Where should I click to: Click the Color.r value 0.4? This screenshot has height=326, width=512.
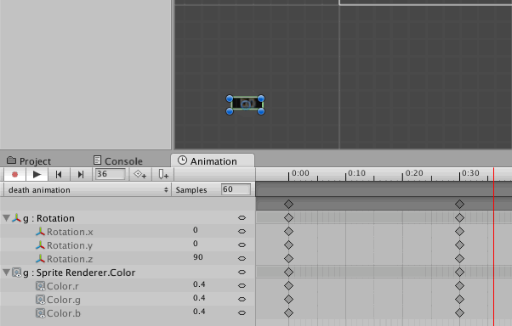199,284
